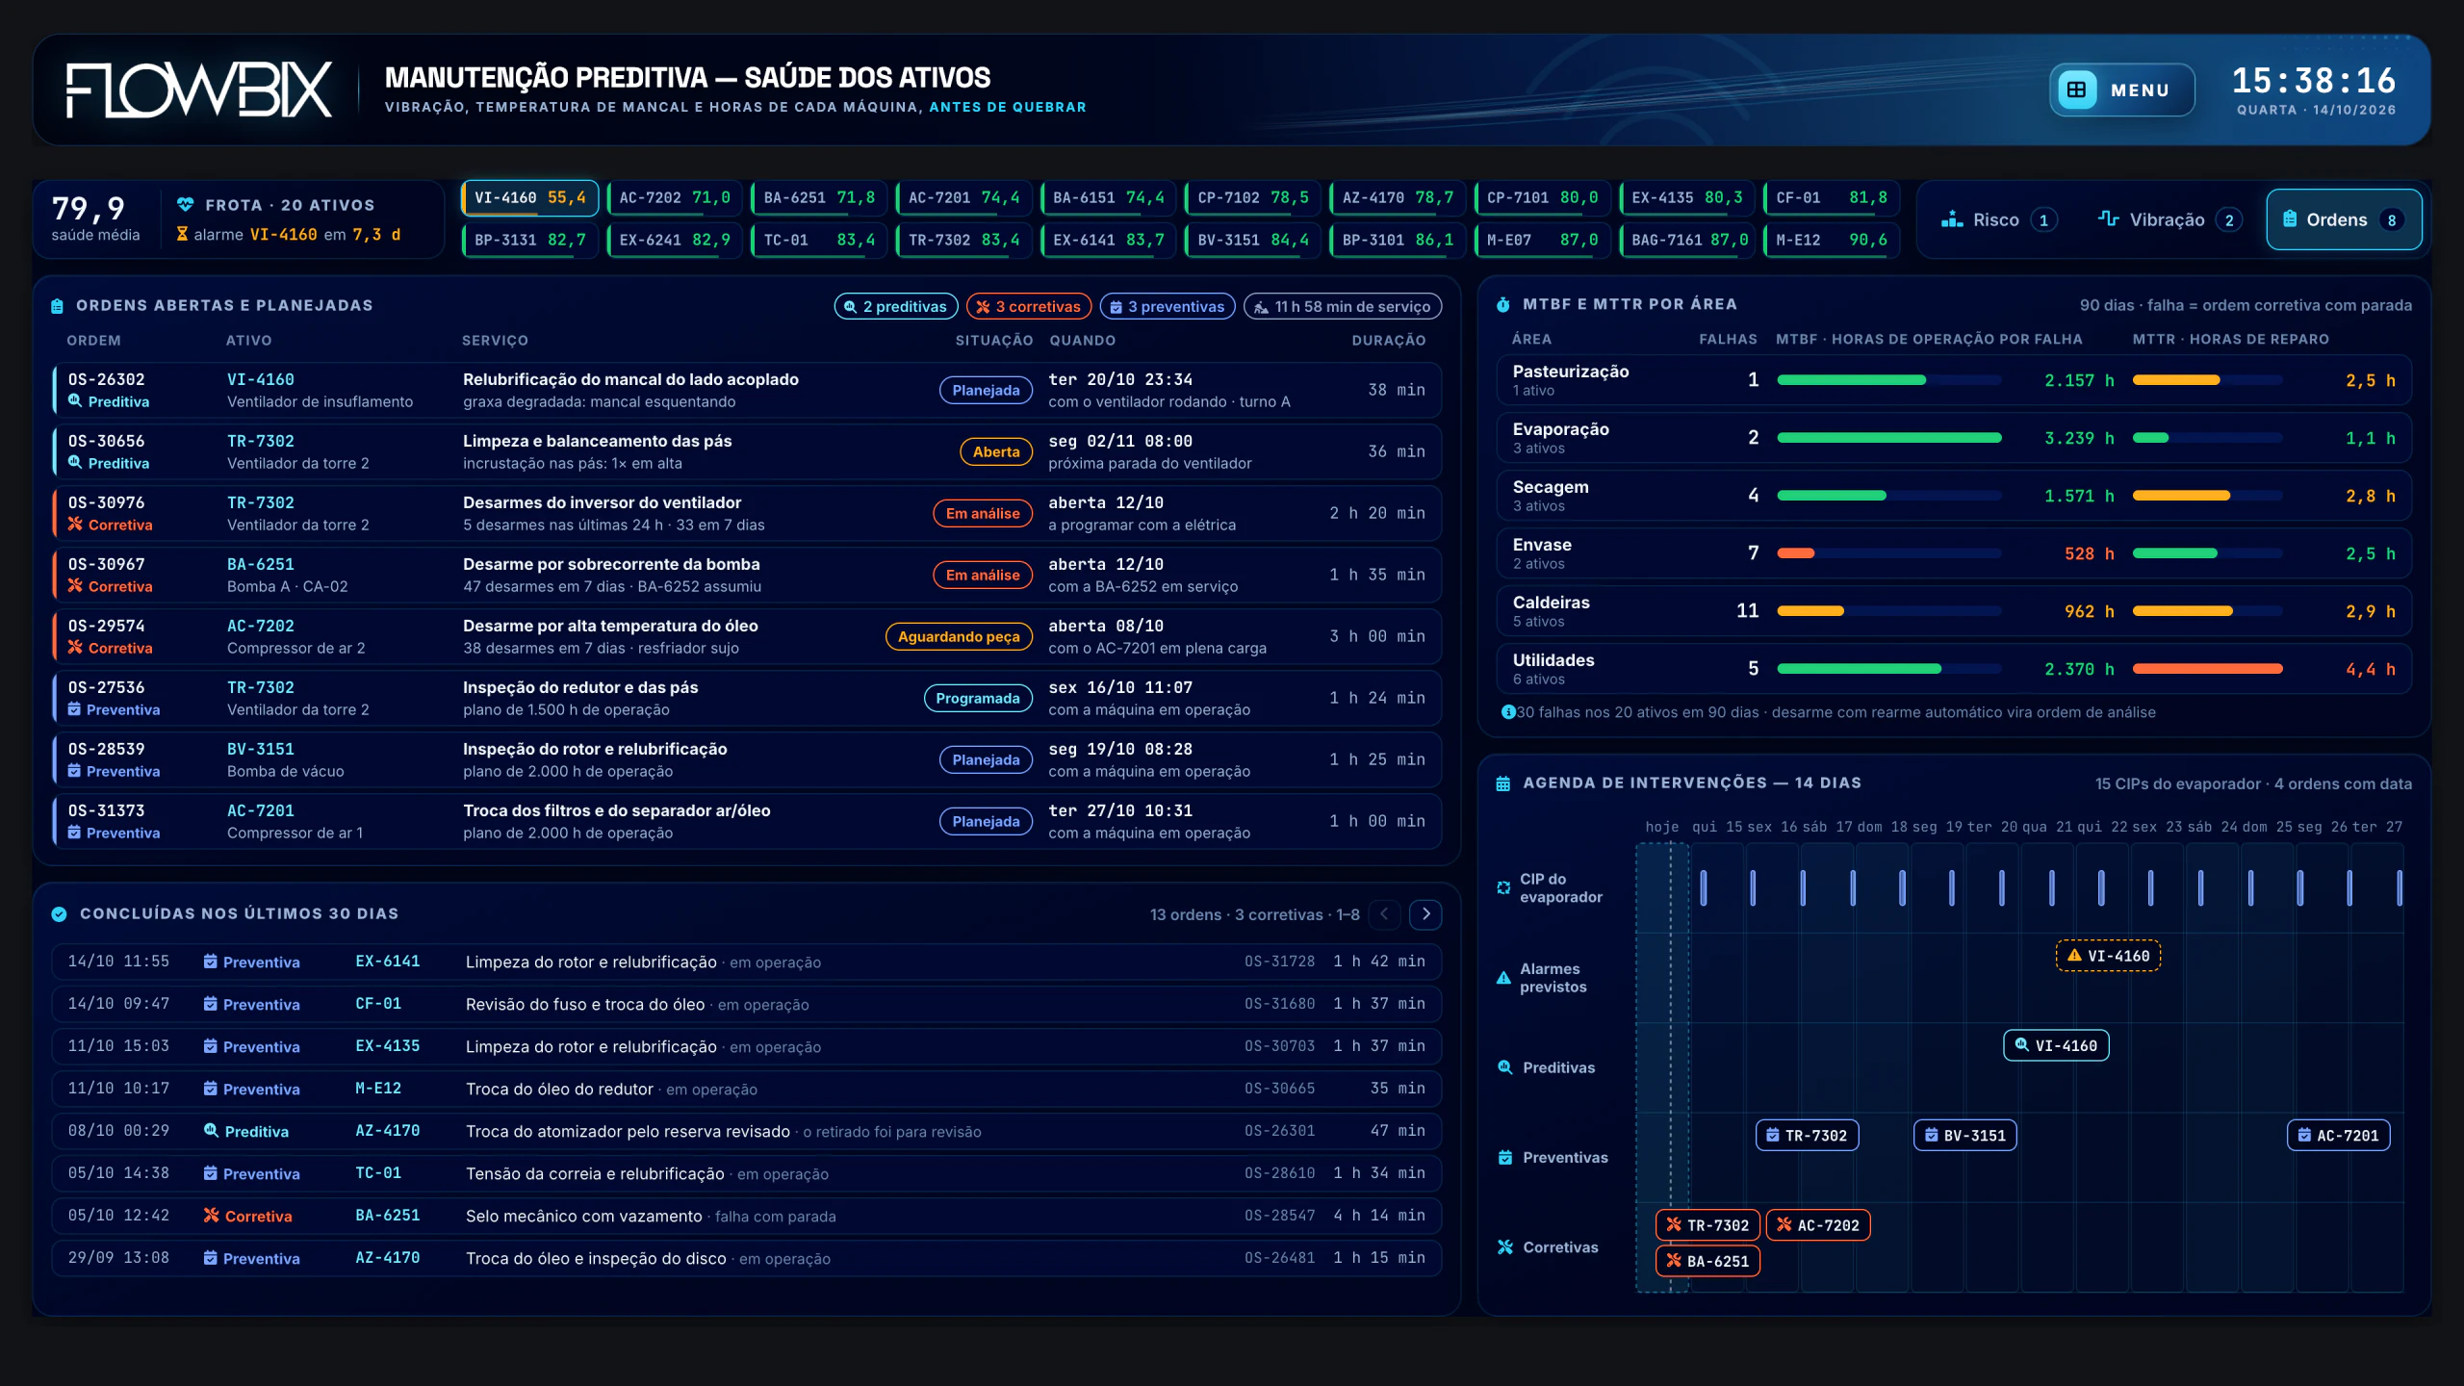Image resolution: width=2464 pixels, height=1386 pixels.
Task: Click the Preventivas calendar icon in agenda
Action: pyautogui.click(x=1505, y=1158)
